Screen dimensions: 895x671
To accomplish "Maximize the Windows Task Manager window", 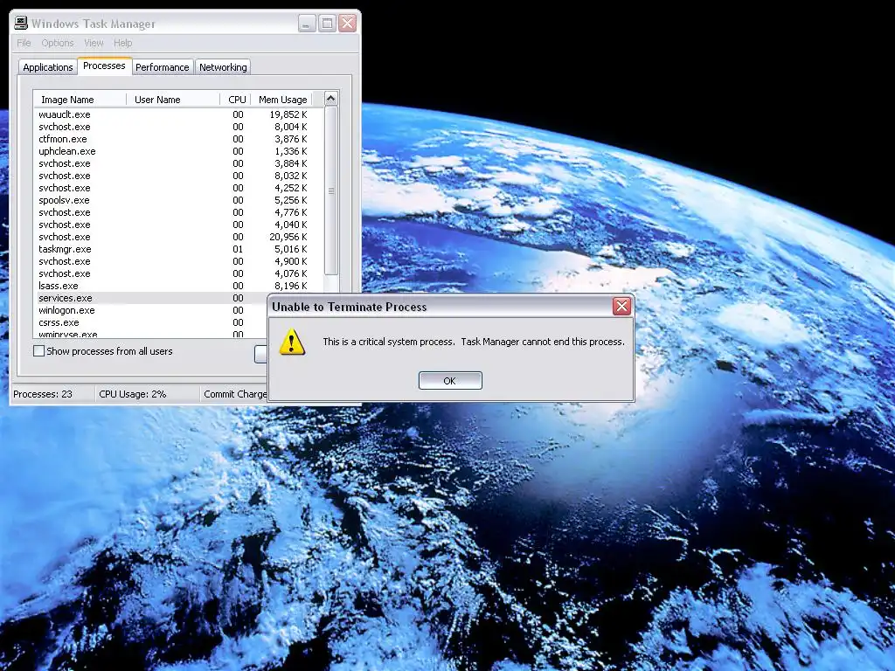I will [x=327, y=23].
